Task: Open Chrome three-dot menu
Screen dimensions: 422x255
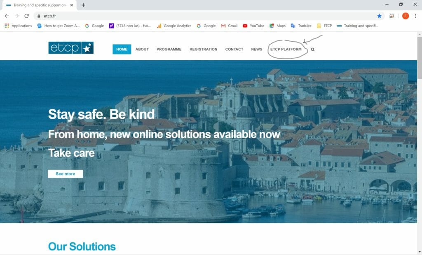Action: tap(415, 16)
